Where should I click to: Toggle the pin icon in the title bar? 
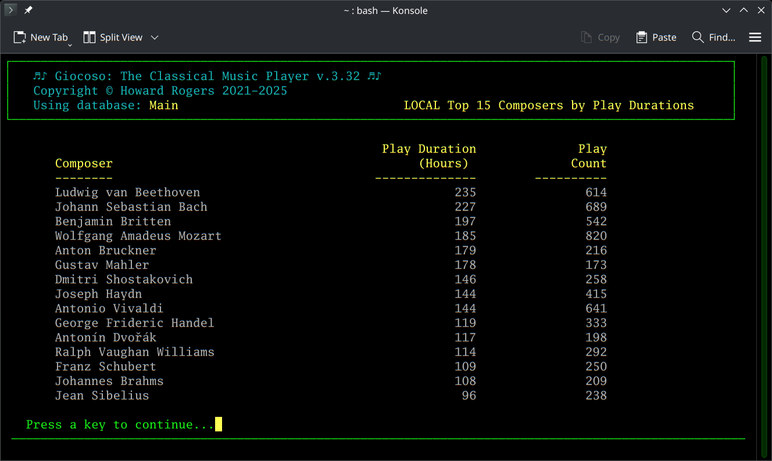(x=28, y=10)
